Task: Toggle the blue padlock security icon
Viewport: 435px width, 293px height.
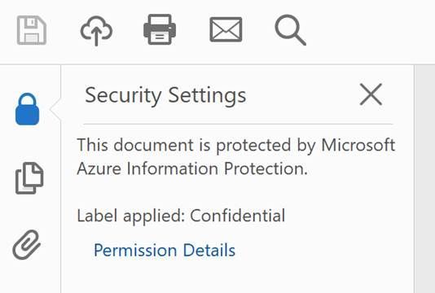Action: click(x=27, y=109)
